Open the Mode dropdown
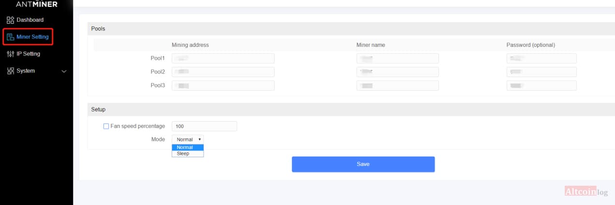615x205 pixels. [188, 139]
